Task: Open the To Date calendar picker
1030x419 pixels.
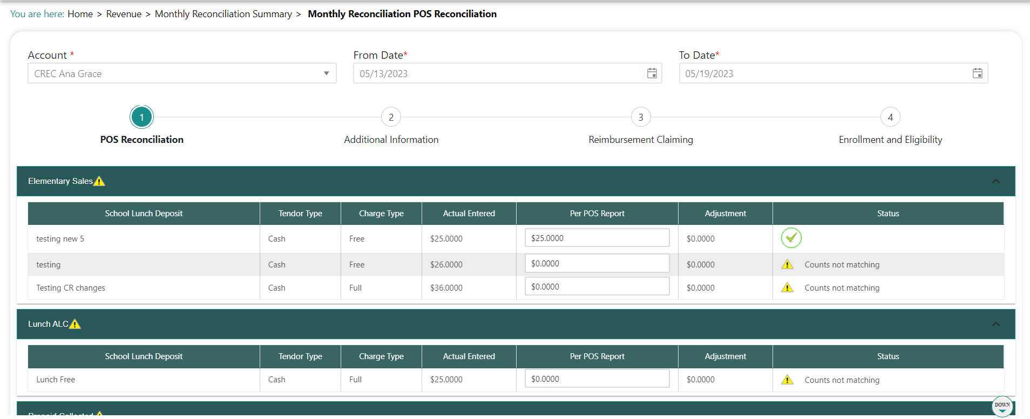Action: point(977,73)
